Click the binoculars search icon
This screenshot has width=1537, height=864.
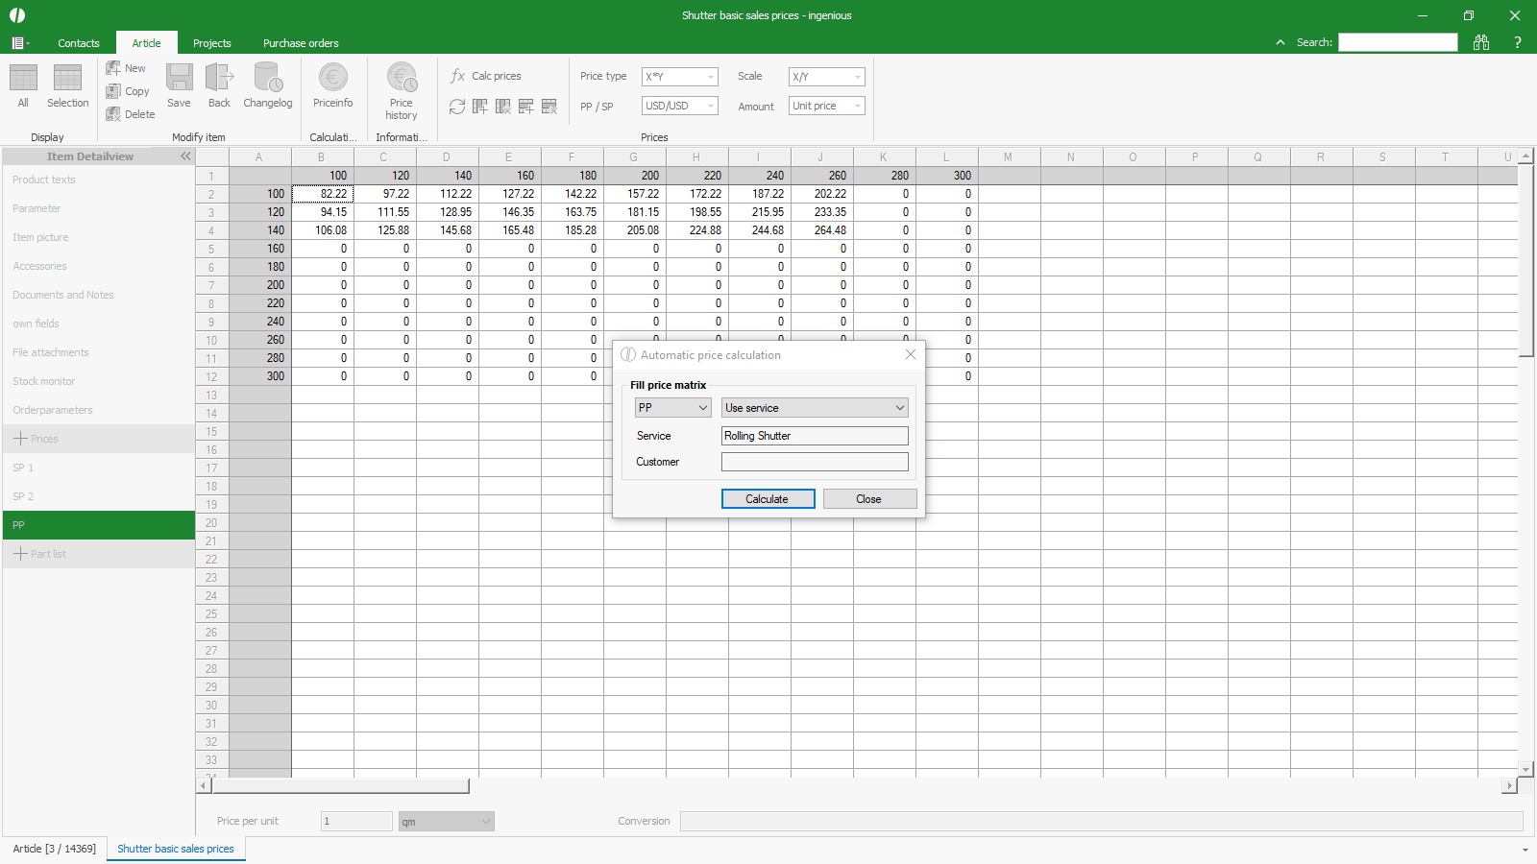[x=1481, y=42]
